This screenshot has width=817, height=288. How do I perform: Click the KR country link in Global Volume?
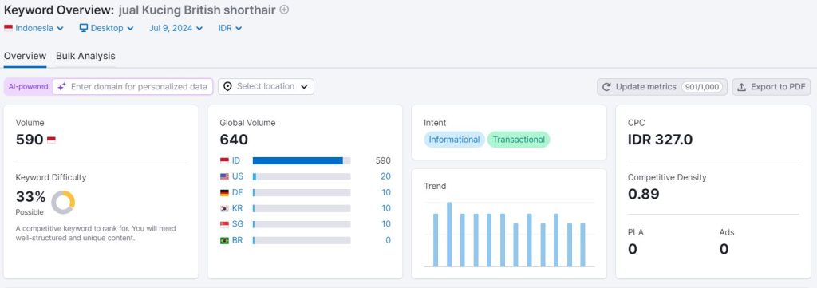click(238, 208)
